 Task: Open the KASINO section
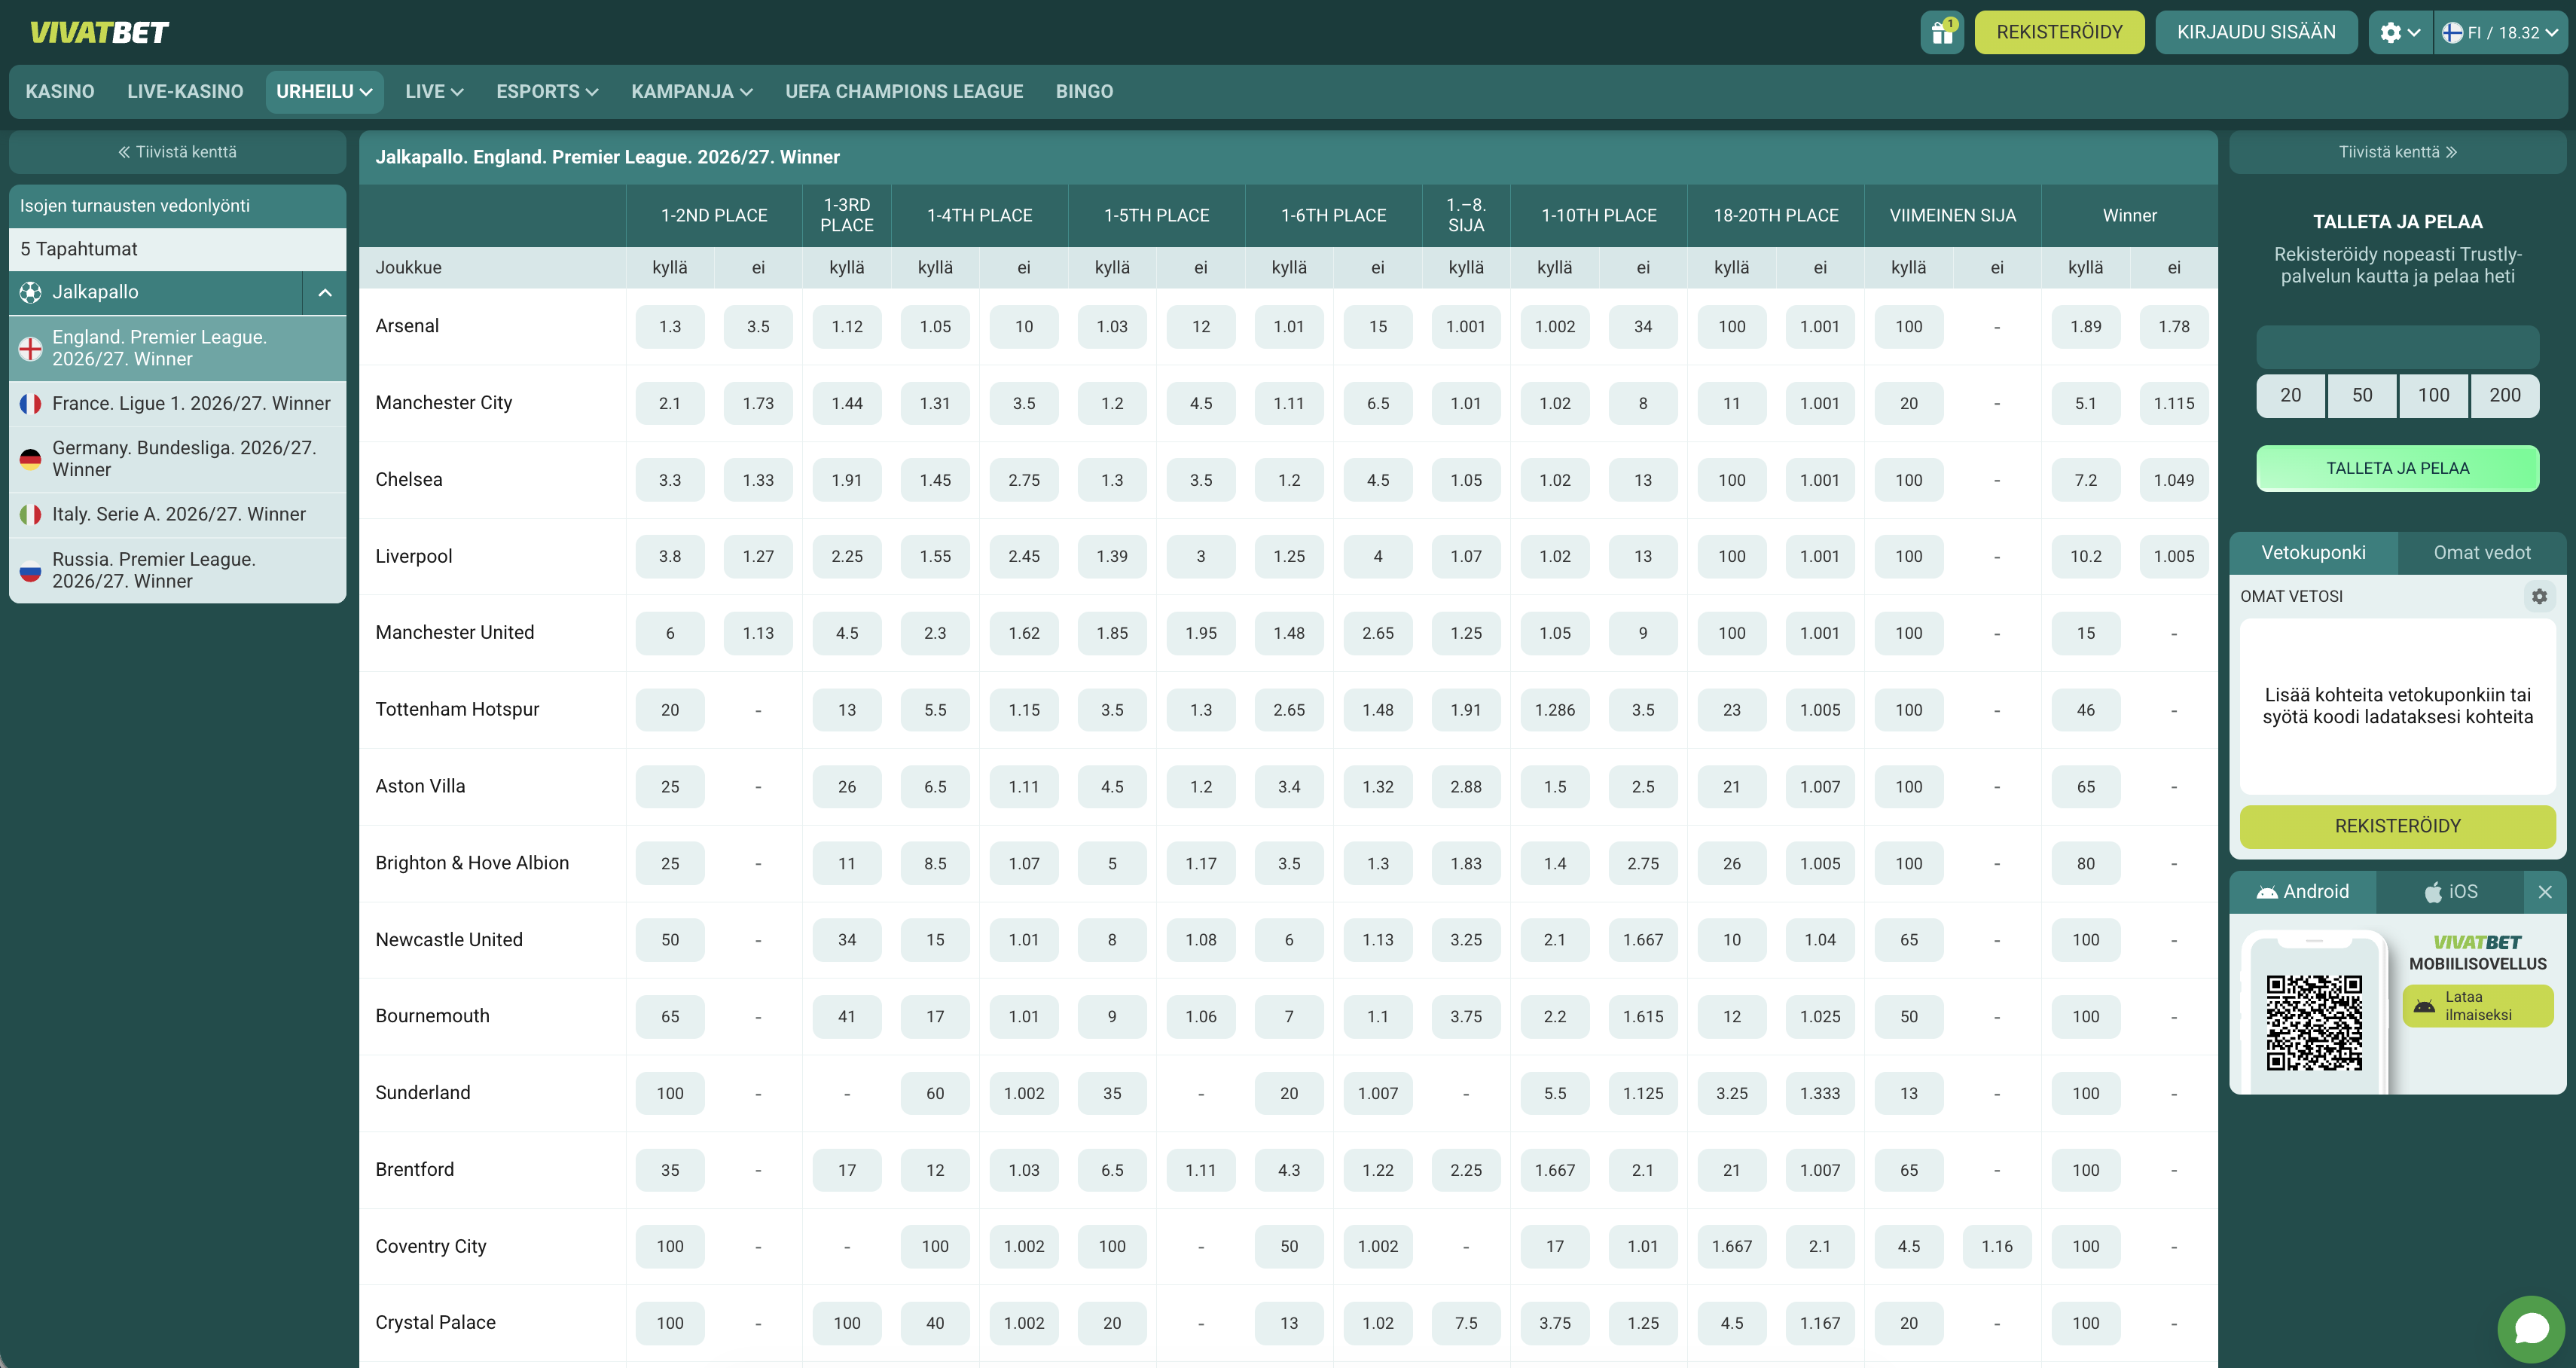(60, 91)
